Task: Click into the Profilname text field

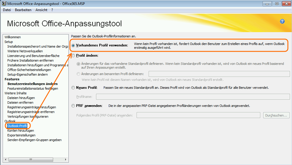Action: pyautogui.click(x=193, y=97)
